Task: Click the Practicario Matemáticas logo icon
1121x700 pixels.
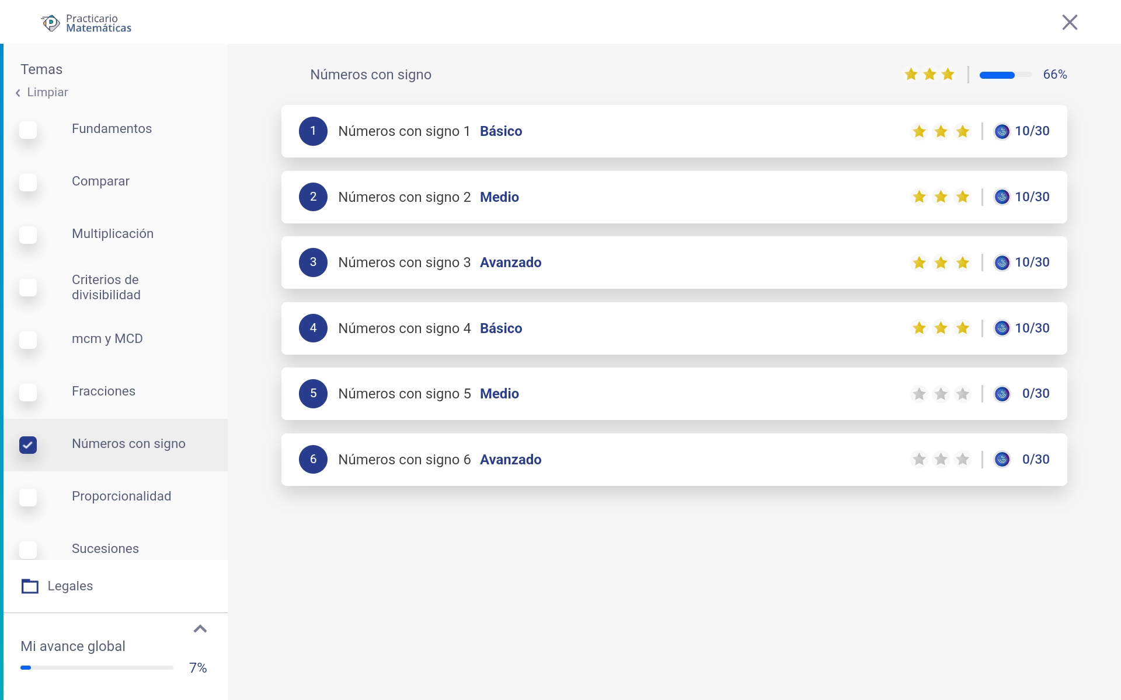Action: [x=51, y=23]
